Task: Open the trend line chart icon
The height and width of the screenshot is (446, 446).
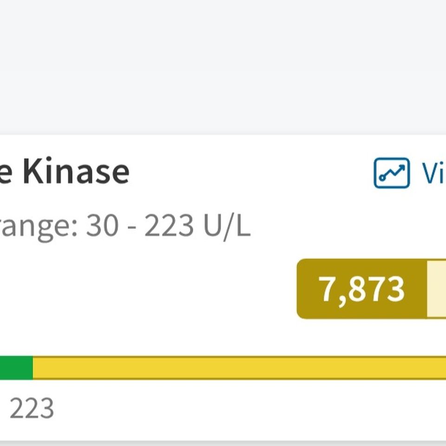Action: coord(392,173)
